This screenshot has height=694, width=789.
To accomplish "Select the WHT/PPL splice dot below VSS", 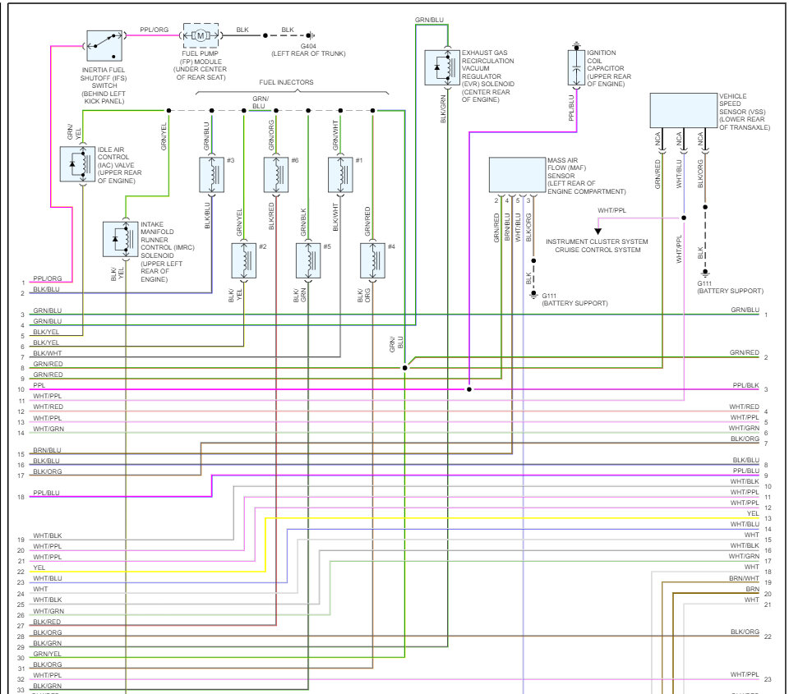I will (x=684, y=218).
